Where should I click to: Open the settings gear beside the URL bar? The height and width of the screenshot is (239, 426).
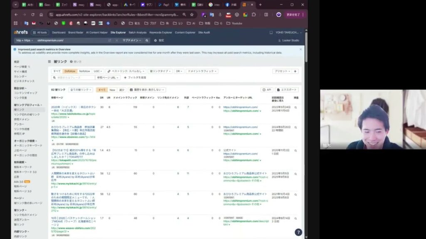(x=156, y=40)
